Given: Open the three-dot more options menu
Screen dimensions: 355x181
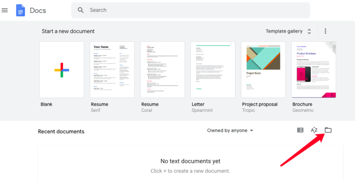Looking at the screenshot, I should pyautogui.click(x=325, y=31).
